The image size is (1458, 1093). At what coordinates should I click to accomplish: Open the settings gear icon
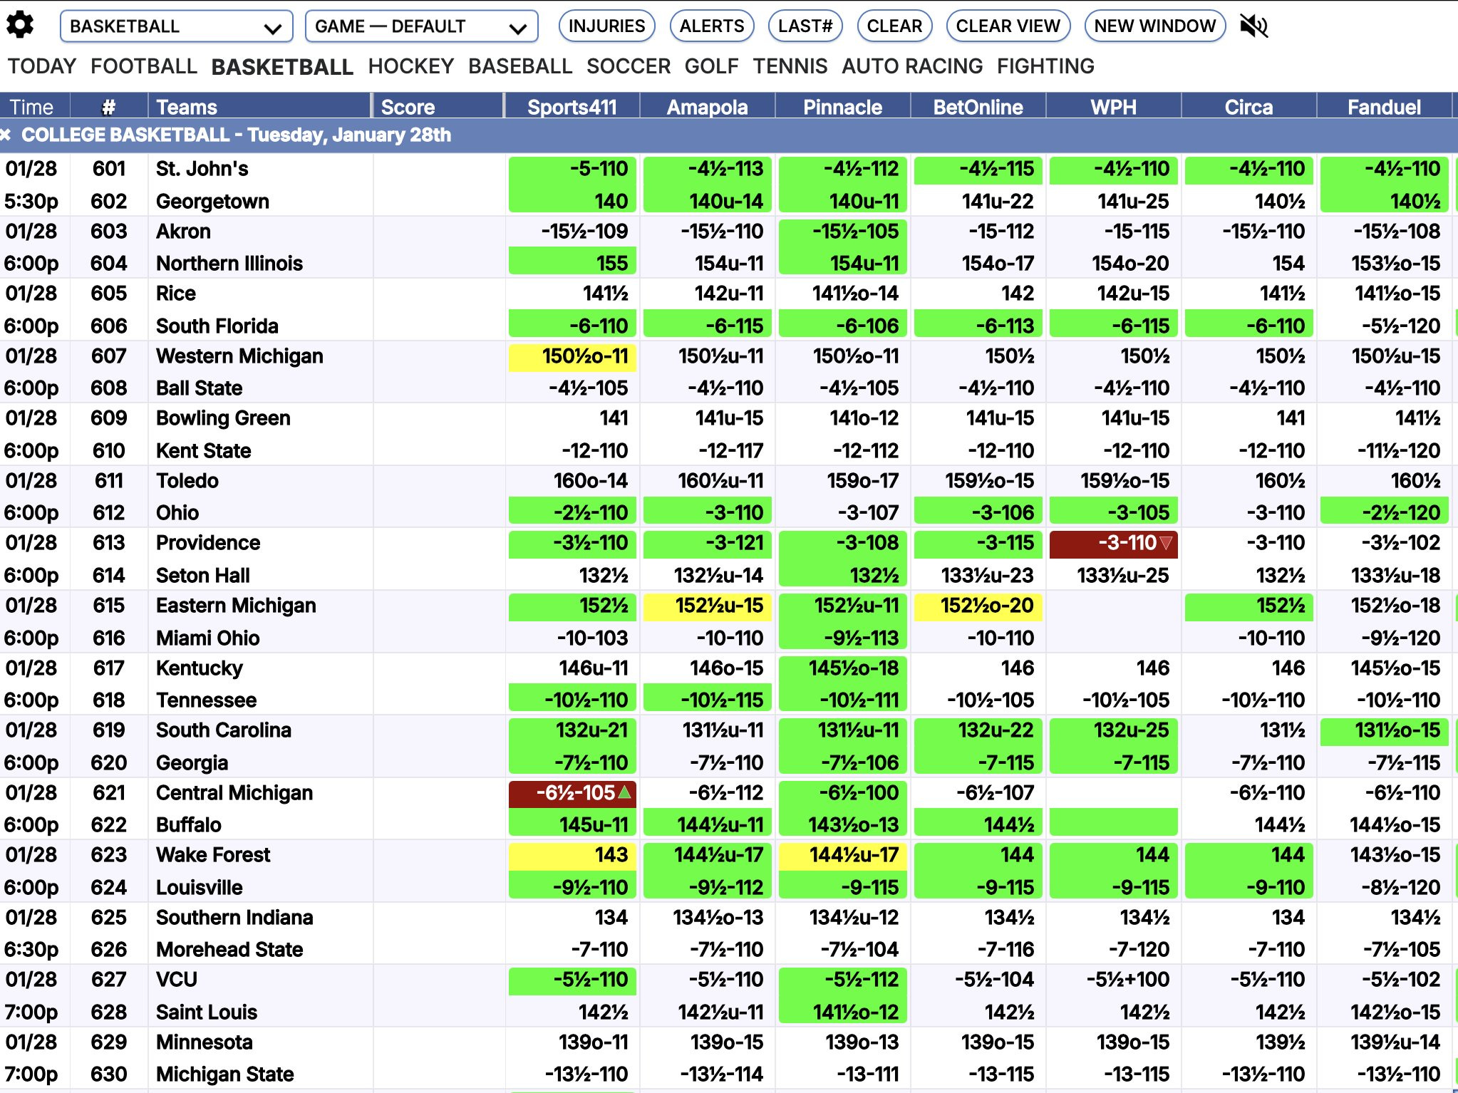tap(20, 26)
